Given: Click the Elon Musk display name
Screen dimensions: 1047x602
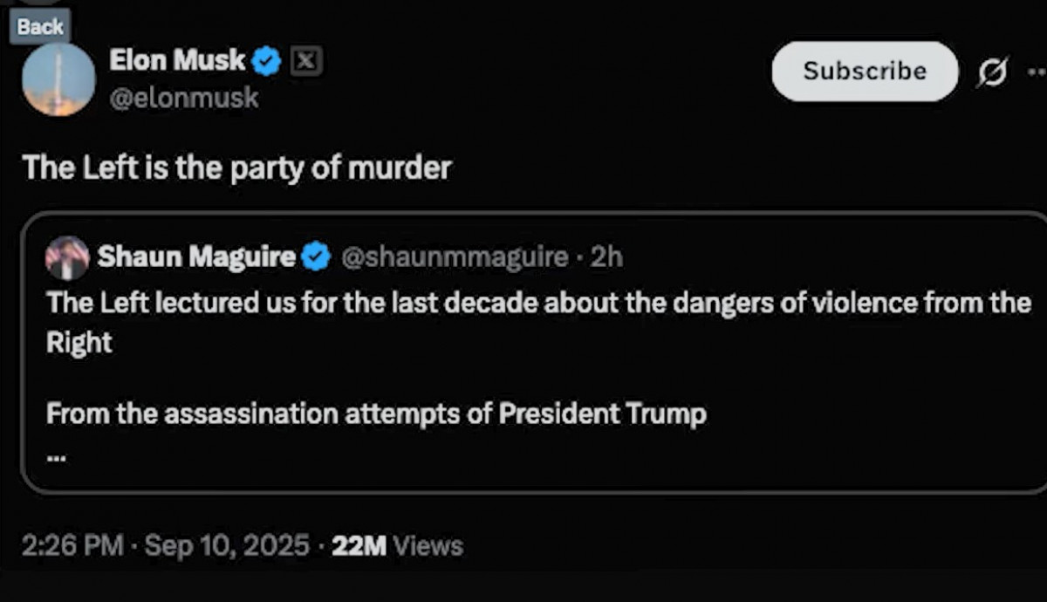Looking at the screenshot, I should click(x=177, y=60).
